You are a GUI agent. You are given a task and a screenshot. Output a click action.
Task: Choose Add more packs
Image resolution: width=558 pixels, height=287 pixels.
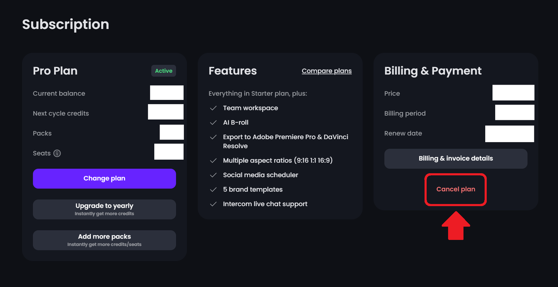(105, 240)
